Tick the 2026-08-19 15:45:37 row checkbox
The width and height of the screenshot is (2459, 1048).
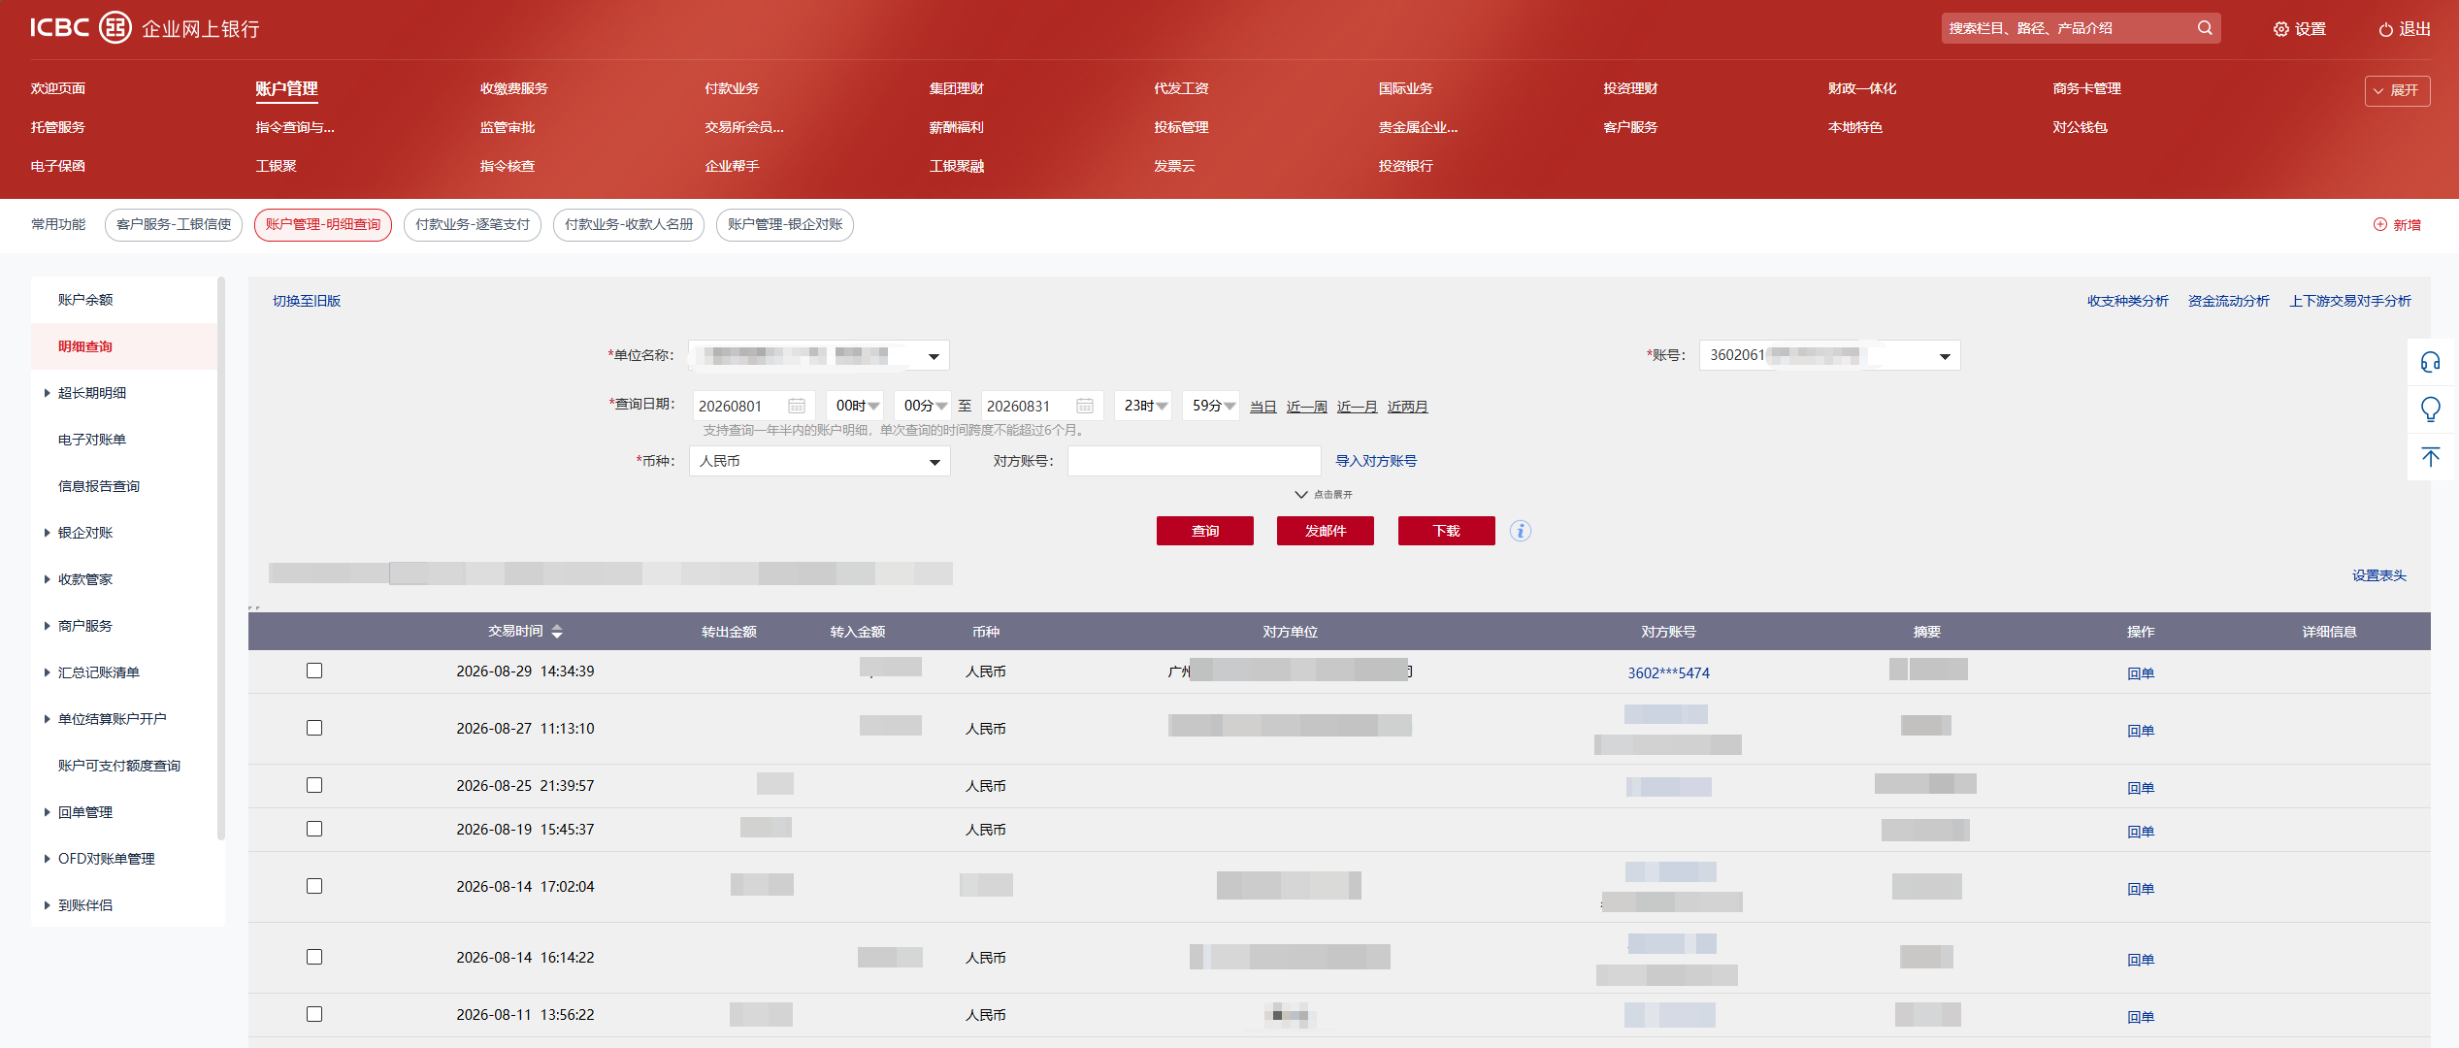click(314, 829)
